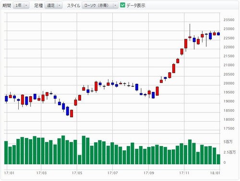Click the 19500 price axis label
The height and width of the screenshot is (181, 240).
pyautogui.click(x=229, y=92)
